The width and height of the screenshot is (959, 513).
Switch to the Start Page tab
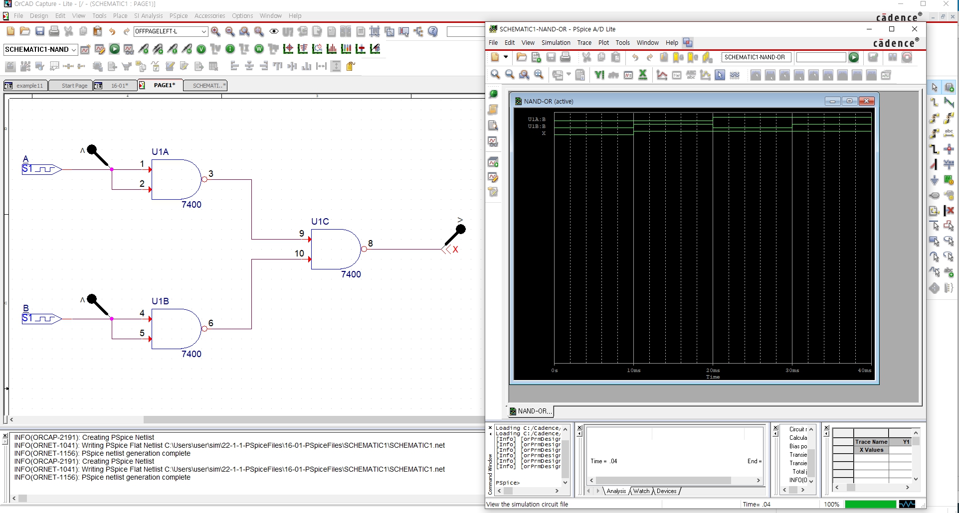pyautogui.click(x=70, y=85)
